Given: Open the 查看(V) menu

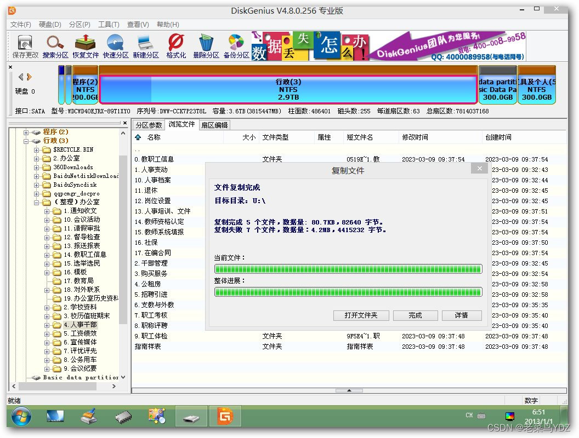Looking at the screenshot, I should tap(138, 24).
